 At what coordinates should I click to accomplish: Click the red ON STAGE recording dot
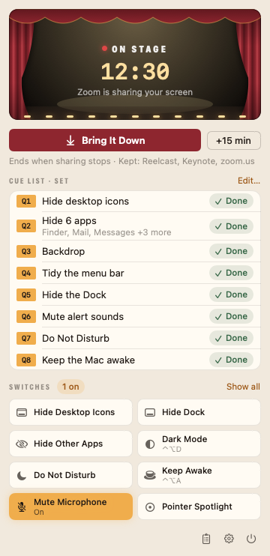pos(105,49)
